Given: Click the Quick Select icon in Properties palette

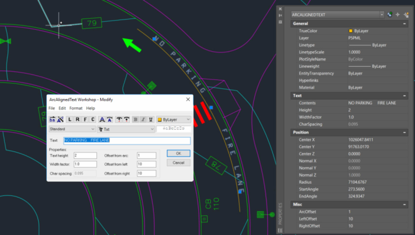Looking at the screenshot, I should pyautogui.click(x=406, y=14).
